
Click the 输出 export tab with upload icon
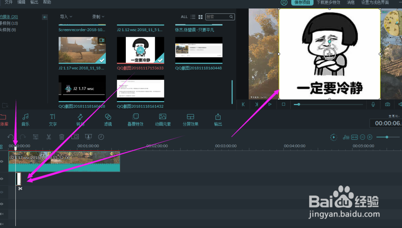[218, 120]
